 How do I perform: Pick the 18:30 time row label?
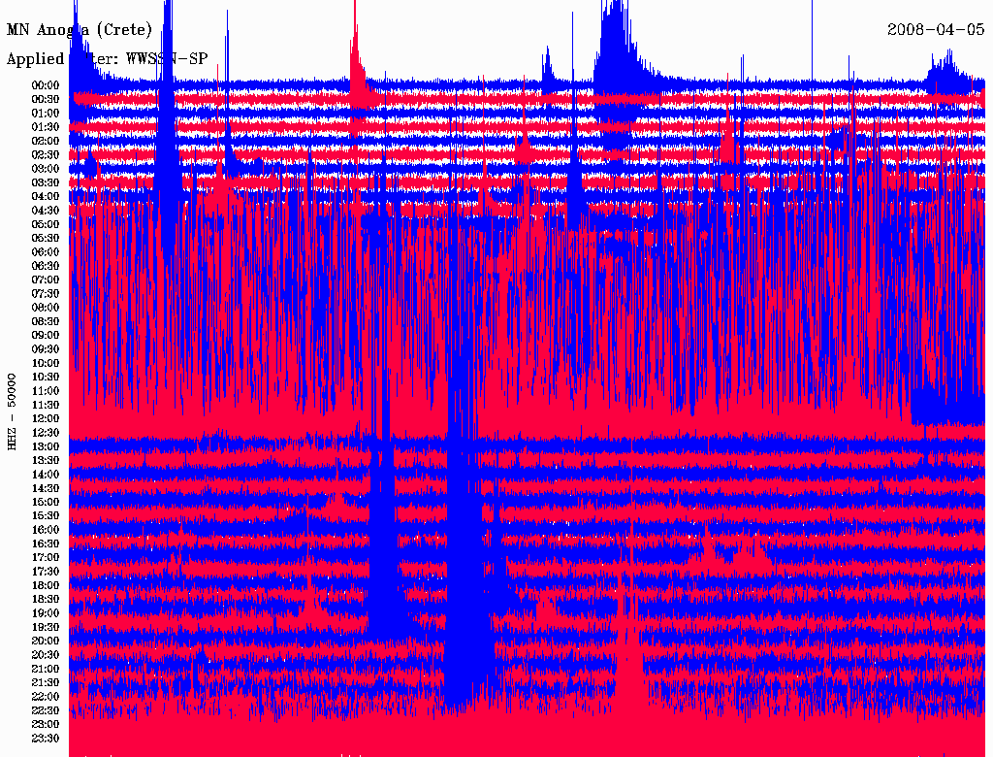[x=46, y=599]
